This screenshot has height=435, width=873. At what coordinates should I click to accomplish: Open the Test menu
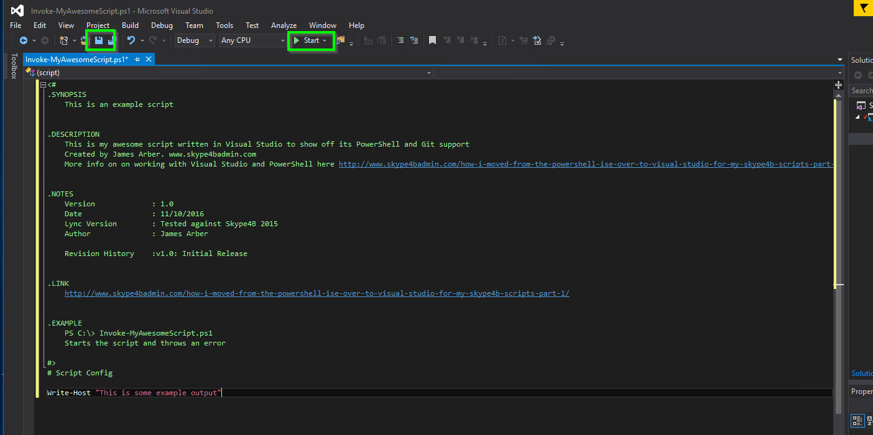coord(252,25)
